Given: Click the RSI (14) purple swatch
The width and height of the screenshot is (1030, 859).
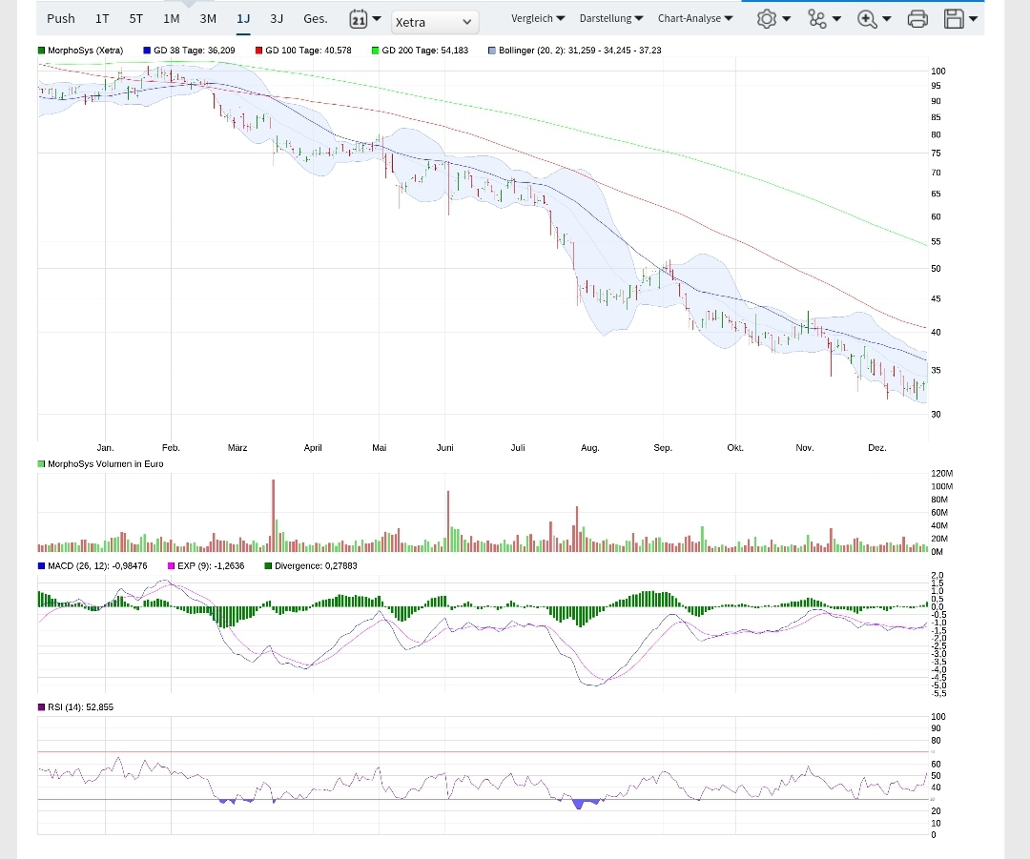Looking at the screenshot, I should click(41, 706).
